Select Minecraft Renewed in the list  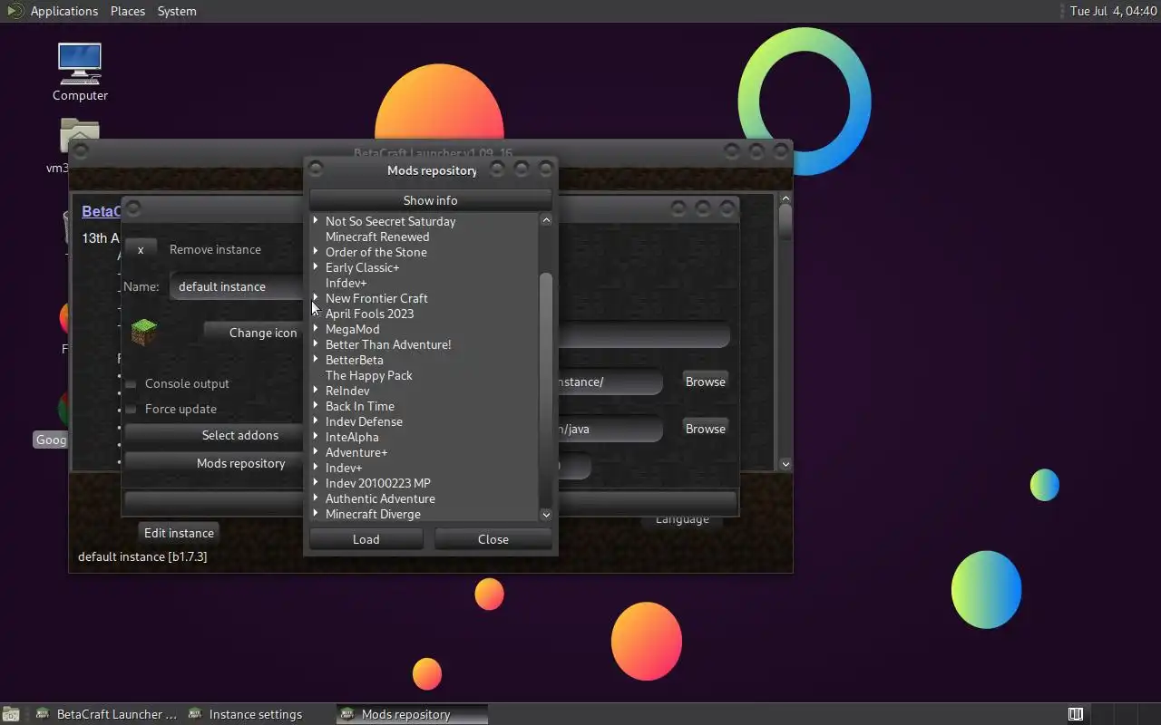coord(377,237)
